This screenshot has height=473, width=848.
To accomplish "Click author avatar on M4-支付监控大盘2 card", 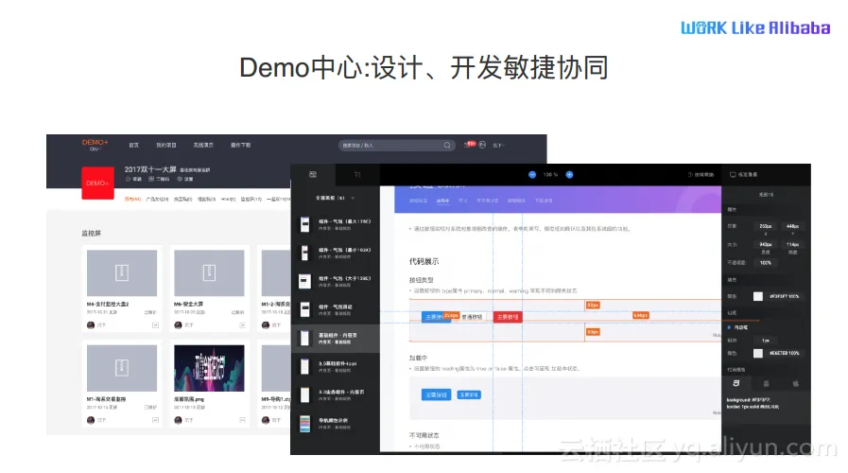I will (91, 325).
